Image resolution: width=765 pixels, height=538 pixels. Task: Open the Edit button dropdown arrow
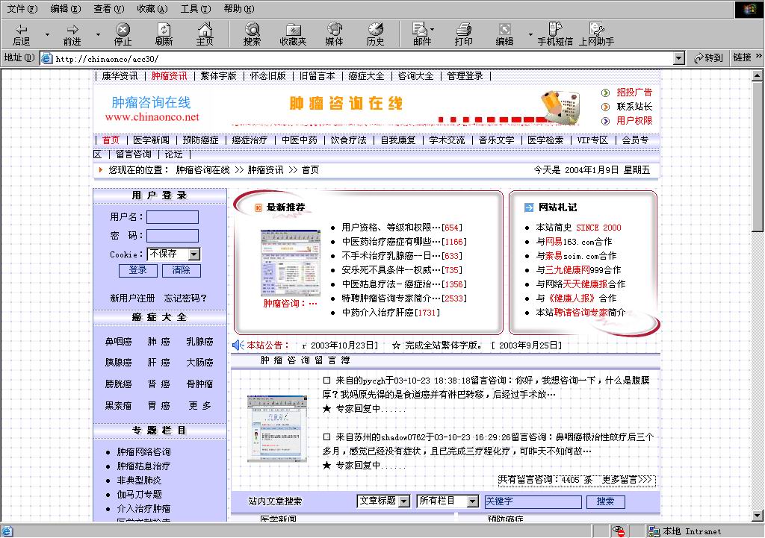pyautogui.click(x=530, y=34)
